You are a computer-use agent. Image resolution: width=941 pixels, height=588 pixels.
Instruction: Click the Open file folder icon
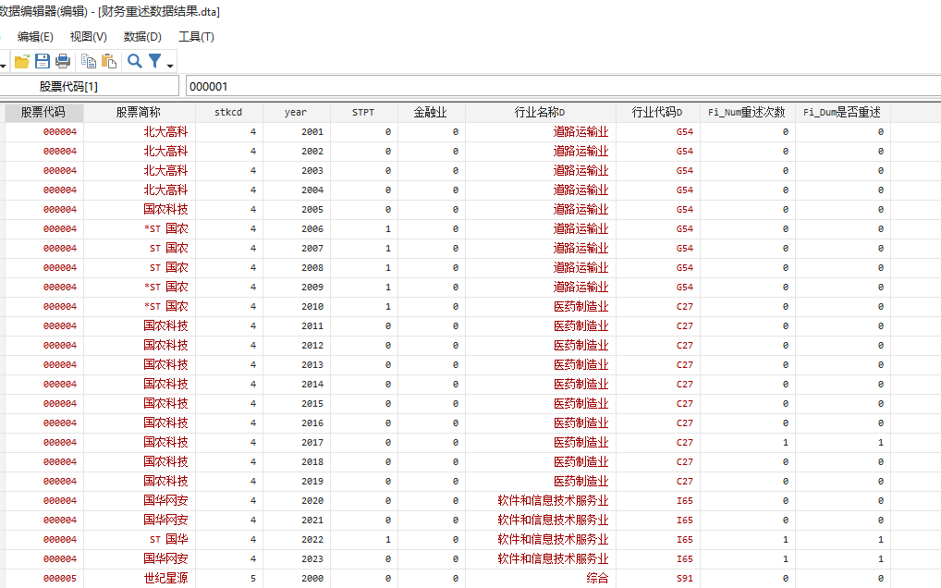(x=21, y=61)
